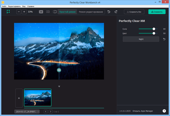Undo the last edit with the undo arrow
The image size is (170, 116).
coord(109,12)
